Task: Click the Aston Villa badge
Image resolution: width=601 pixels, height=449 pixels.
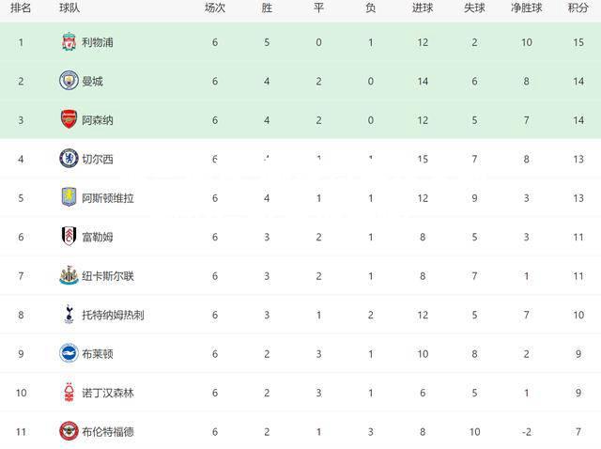Action: [x=69, y=197]
